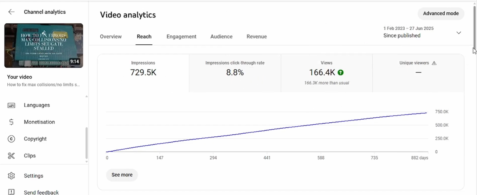Image resolution: width=477 pixels, height=195 pixels.
Task: Open the Revenue tab
Action: coord(257,37)
